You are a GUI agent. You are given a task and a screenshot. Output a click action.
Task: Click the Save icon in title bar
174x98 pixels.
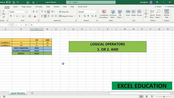tap(14, 2)
